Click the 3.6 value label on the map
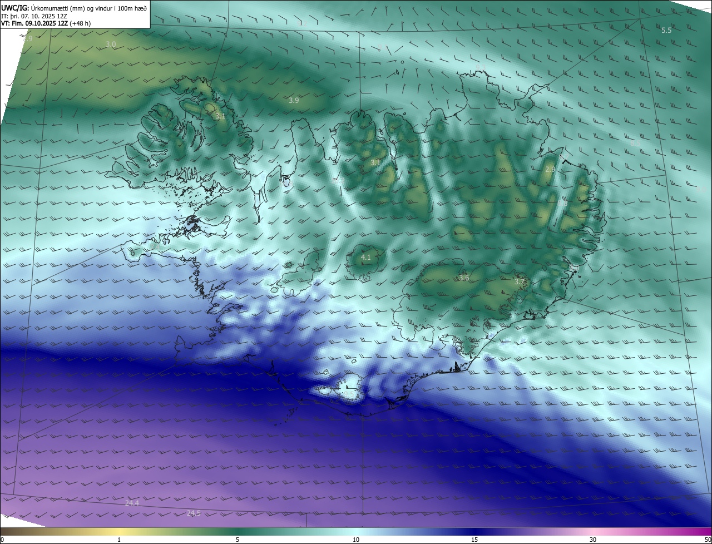The width and height of the screenshot is (712, 544). [x=464, y=278]
